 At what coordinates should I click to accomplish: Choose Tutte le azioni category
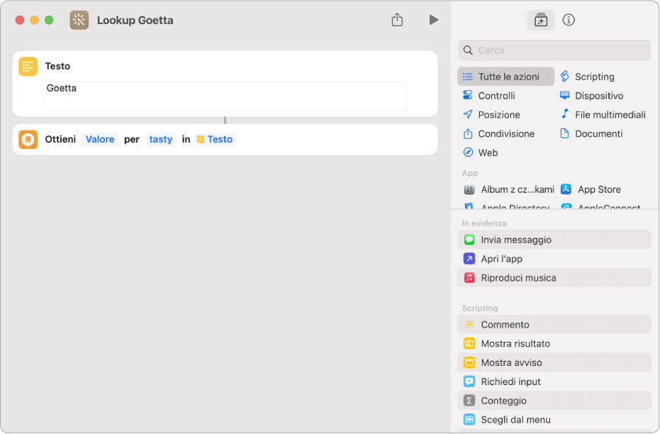[505, 77]
